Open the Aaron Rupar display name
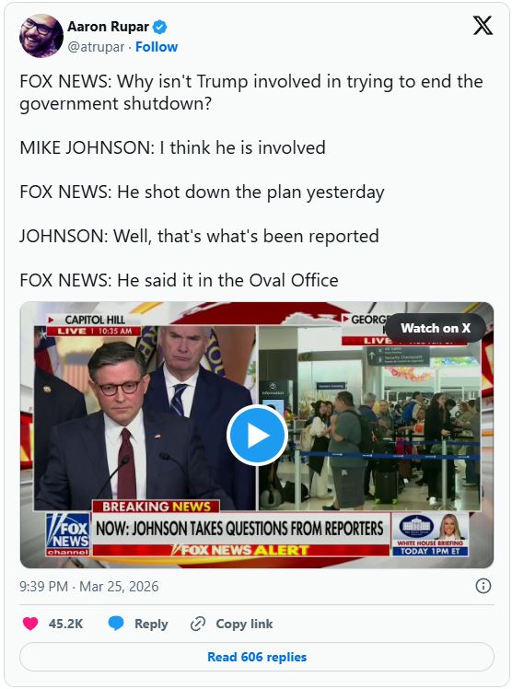The image size is (512, 689). point(108,27)
